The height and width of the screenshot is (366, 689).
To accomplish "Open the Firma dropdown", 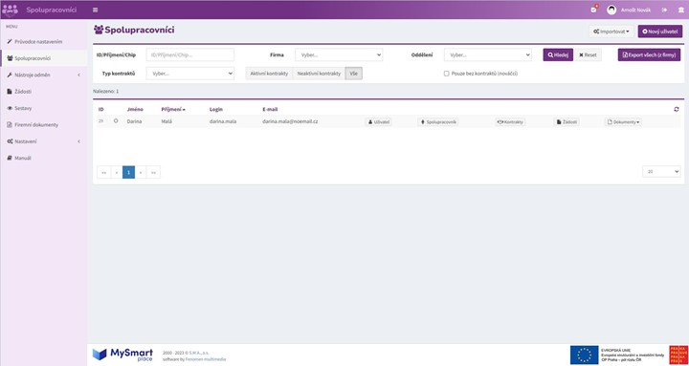I will click(339, 54).
